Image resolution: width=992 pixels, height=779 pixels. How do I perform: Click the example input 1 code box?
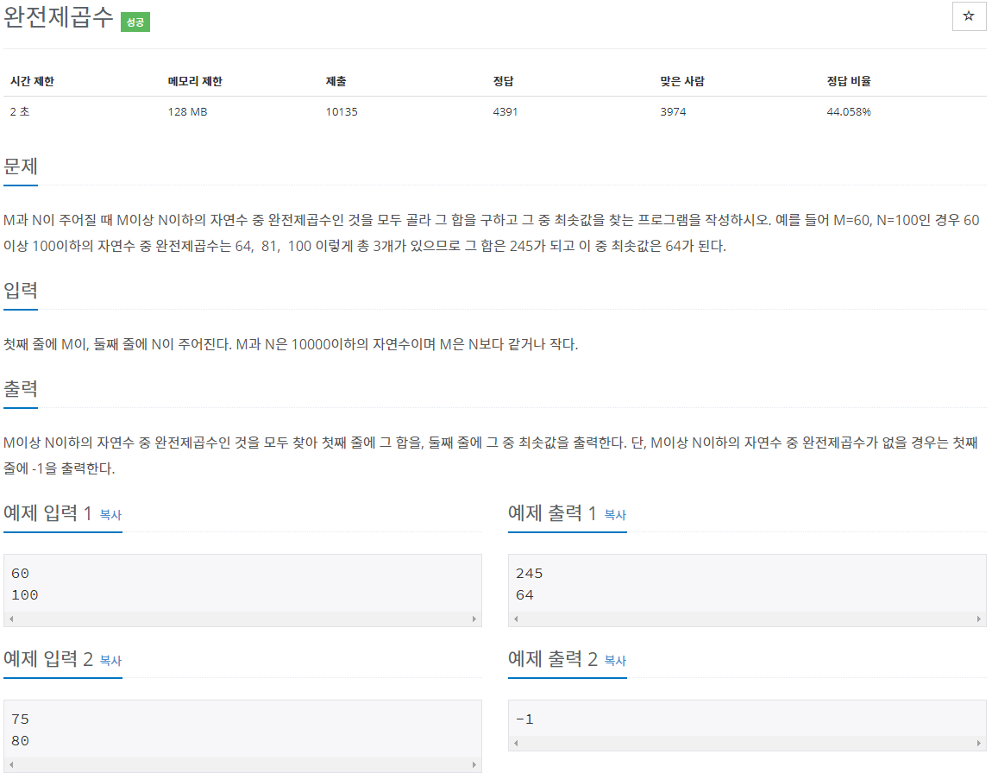click(x=242, y=590)
